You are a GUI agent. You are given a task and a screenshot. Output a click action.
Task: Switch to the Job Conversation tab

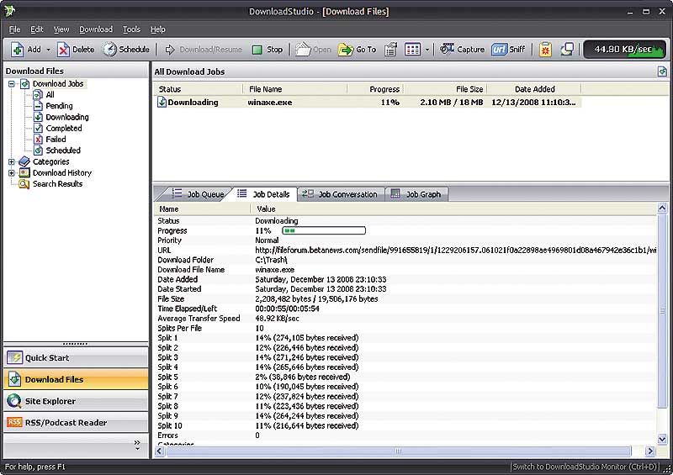(340, 194)
